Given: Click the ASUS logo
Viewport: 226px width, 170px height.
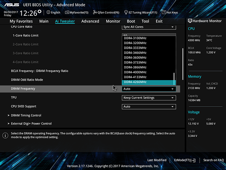Looking at the screenshot, I should 12,5.
